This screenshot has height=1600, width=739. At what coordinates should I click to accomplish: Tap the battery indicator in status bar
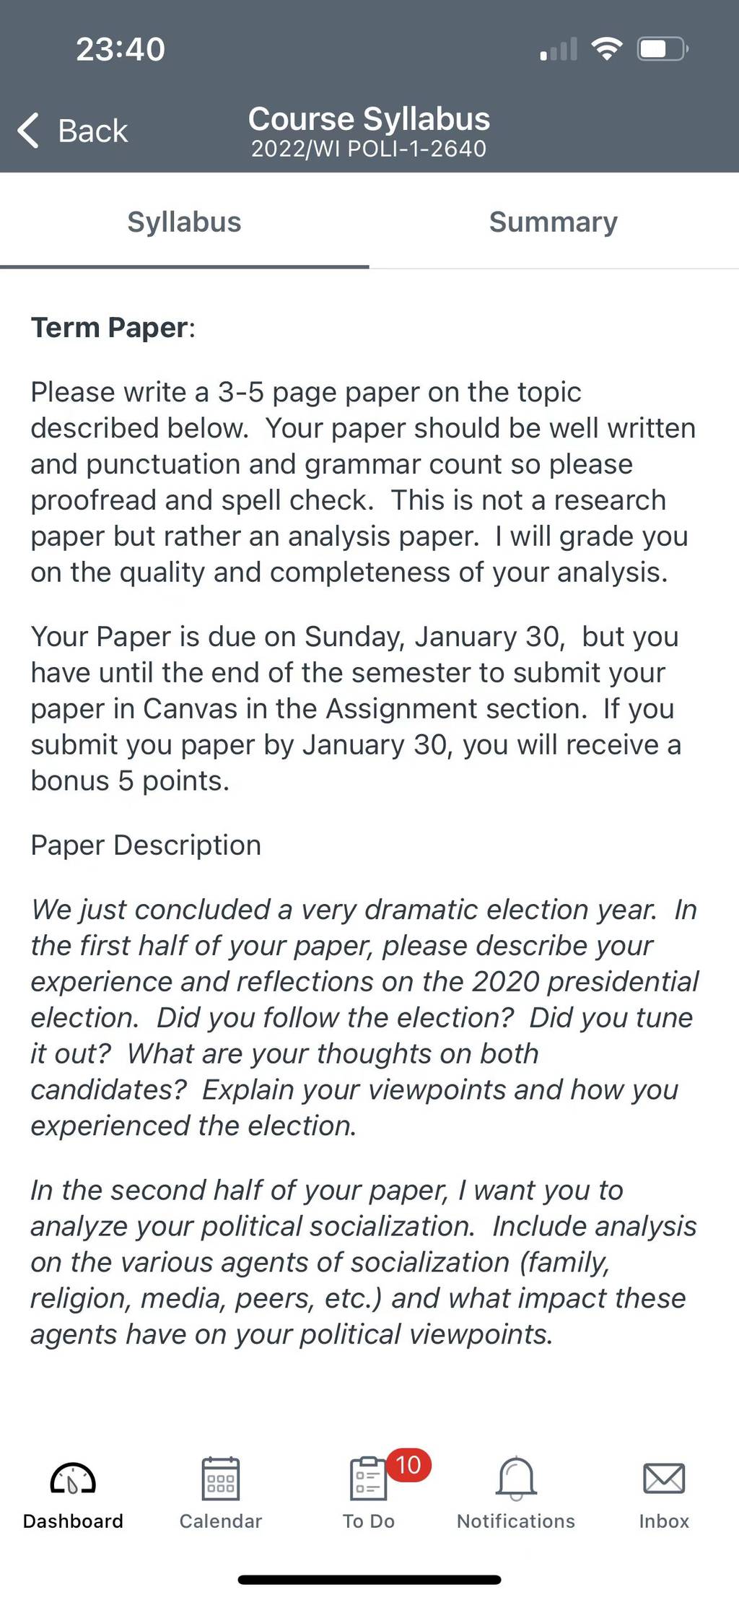click(663, 49)
